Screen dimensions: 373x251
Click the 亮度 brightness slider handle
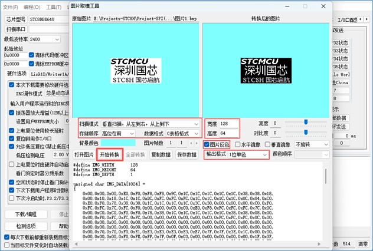point(306,122)
